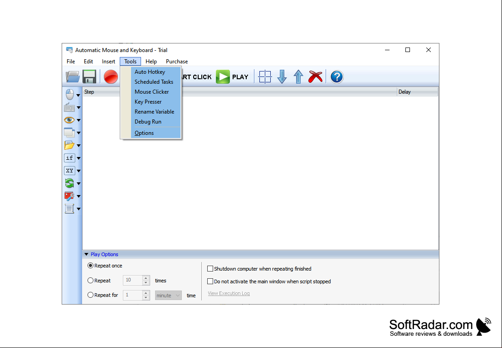Expand window actions dropdown arrow
Image resolution: width=502 pixels, height=348 pixels.
click(x=78, y=133)
